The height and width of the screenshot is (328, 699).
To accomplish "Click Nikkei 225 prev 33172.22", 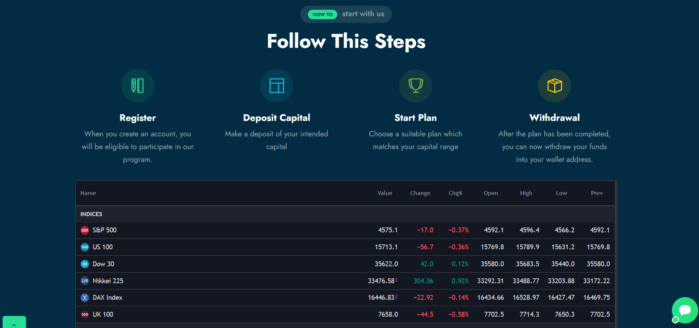I will pyautogui.click(x=597, y=281).
